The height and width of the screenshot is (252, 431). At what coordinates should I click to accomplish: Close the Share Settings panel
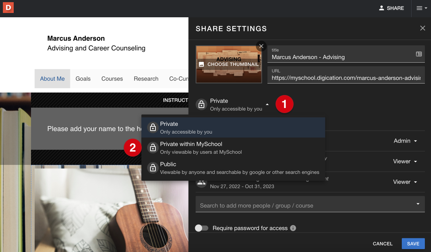pos(422,28)
